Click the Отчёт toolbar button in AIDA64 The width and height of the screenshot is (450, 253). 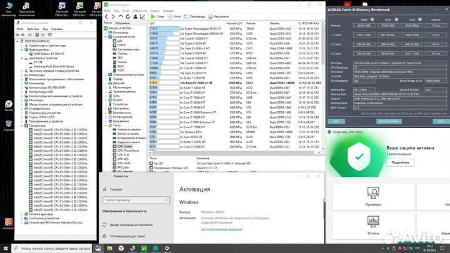coord(174,17)
